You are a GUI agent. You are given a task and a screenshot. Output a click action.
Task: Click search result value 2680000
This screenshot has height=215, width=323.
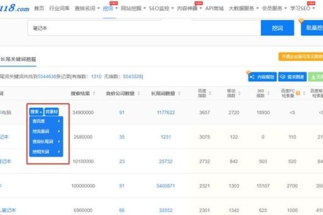(x=83, y=137)
